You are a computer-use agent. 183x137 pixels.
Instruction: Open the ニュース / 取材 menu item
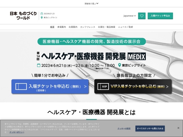pos(125,27)
